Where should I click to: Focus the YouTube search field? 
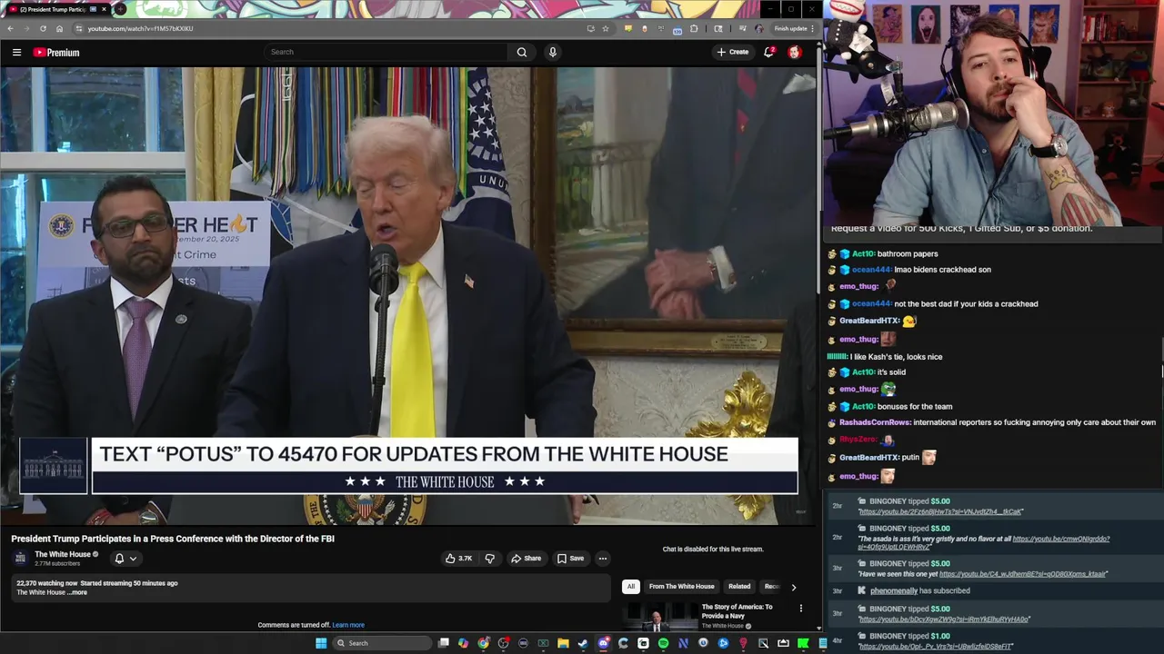pos(386,52)
